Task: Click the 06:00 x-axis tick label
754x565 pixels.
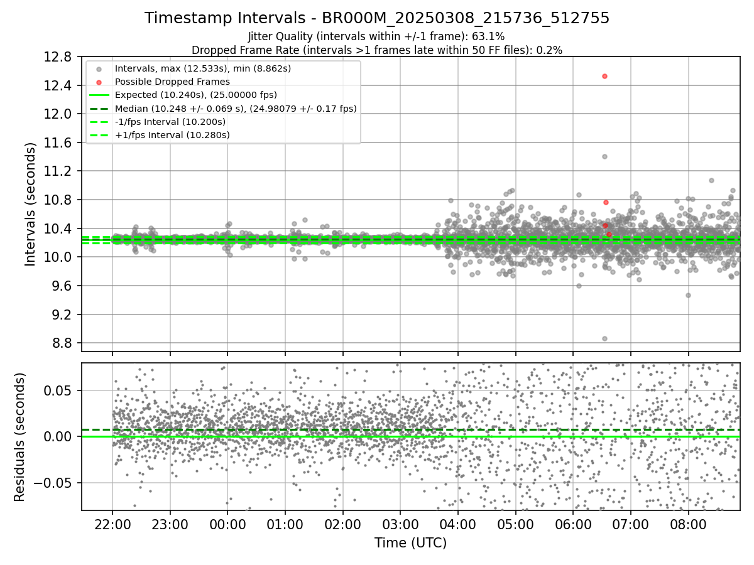Action: pyautogui.click(x=573, y=524)
